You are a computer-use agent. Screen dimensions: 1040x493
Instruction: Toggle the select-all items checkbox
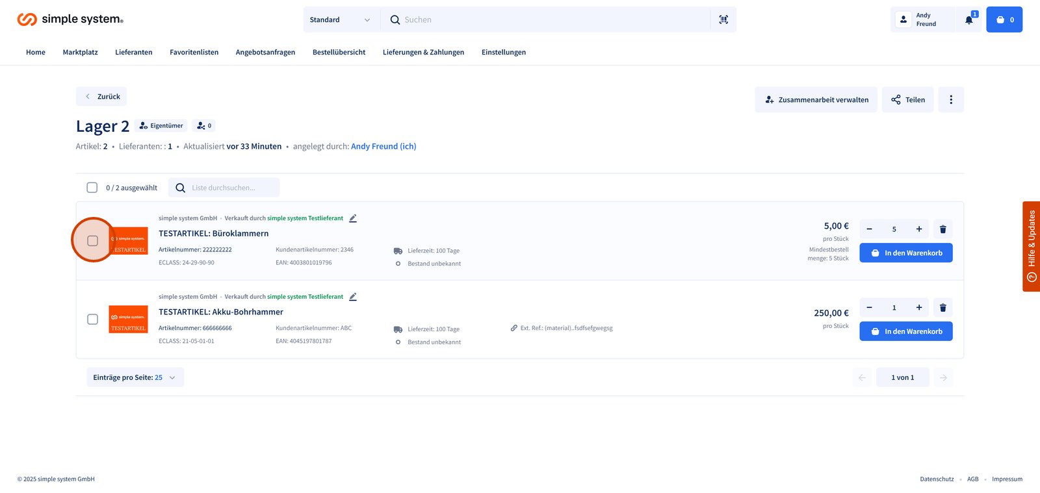coord(92,188)
